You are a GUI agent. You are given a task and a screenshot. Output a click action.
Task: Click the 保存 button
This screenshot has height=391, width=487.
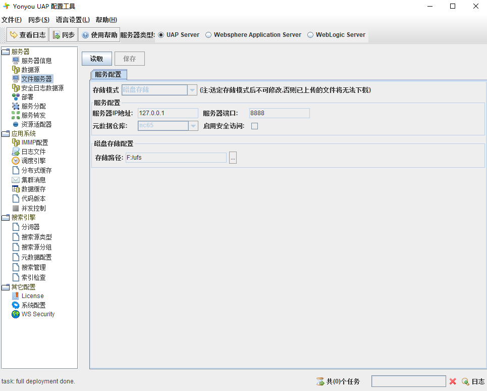click(x=130, y=59)
